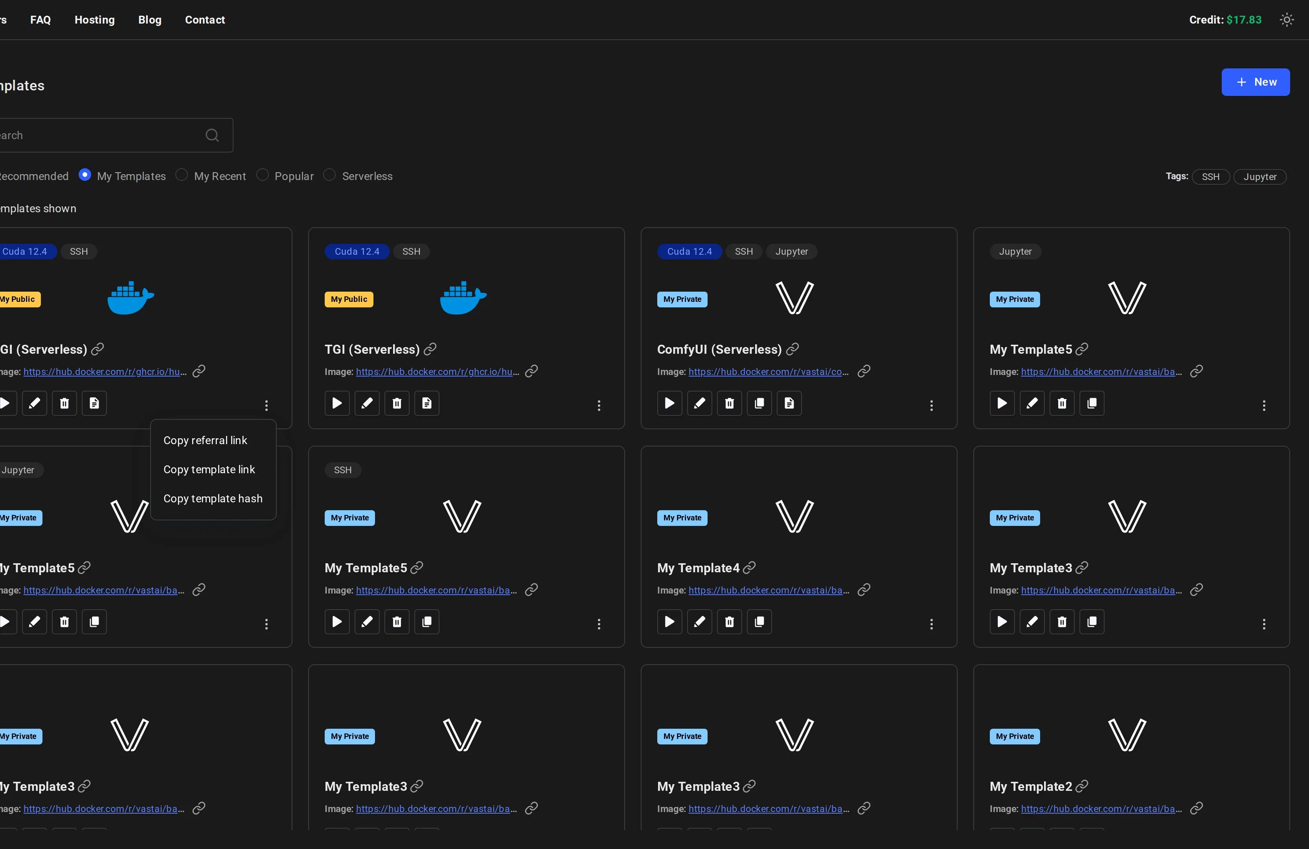This screenshot has width=1309, height=849.
Task: Click the SSH tag on the ComfyUI (Serverless) card
Action: click(x=744, y=251)
